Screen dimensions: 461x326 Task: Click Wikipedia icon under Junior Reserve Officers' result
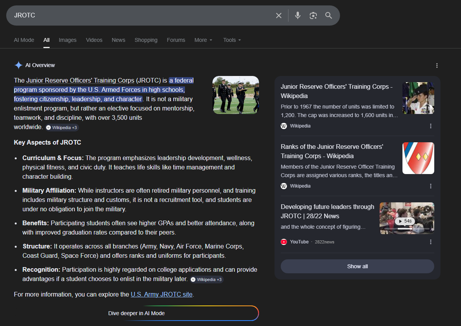pos(284,126)
